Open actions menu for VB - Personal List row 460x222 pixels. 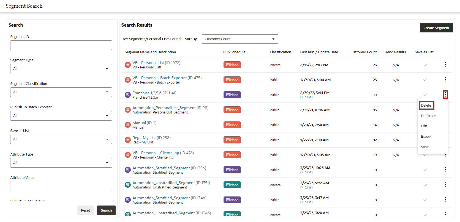[x=445, y=65]
